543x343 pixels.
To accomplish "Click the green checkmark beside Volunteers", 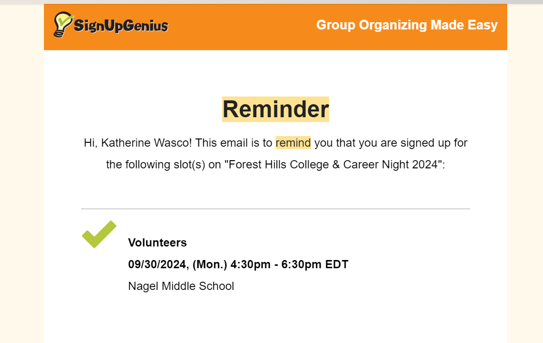I will pyautogui.click(x=99, y=234).
